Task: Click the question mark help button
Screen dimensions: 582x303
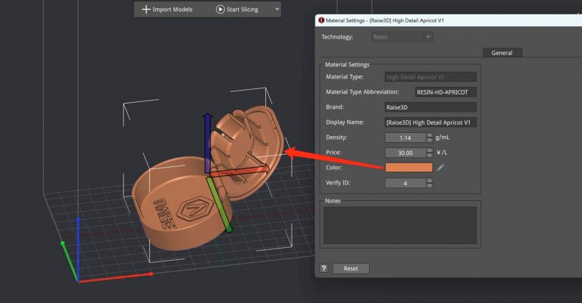Action: 324,268
